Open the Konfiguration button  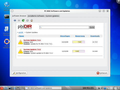pos(19,73)
